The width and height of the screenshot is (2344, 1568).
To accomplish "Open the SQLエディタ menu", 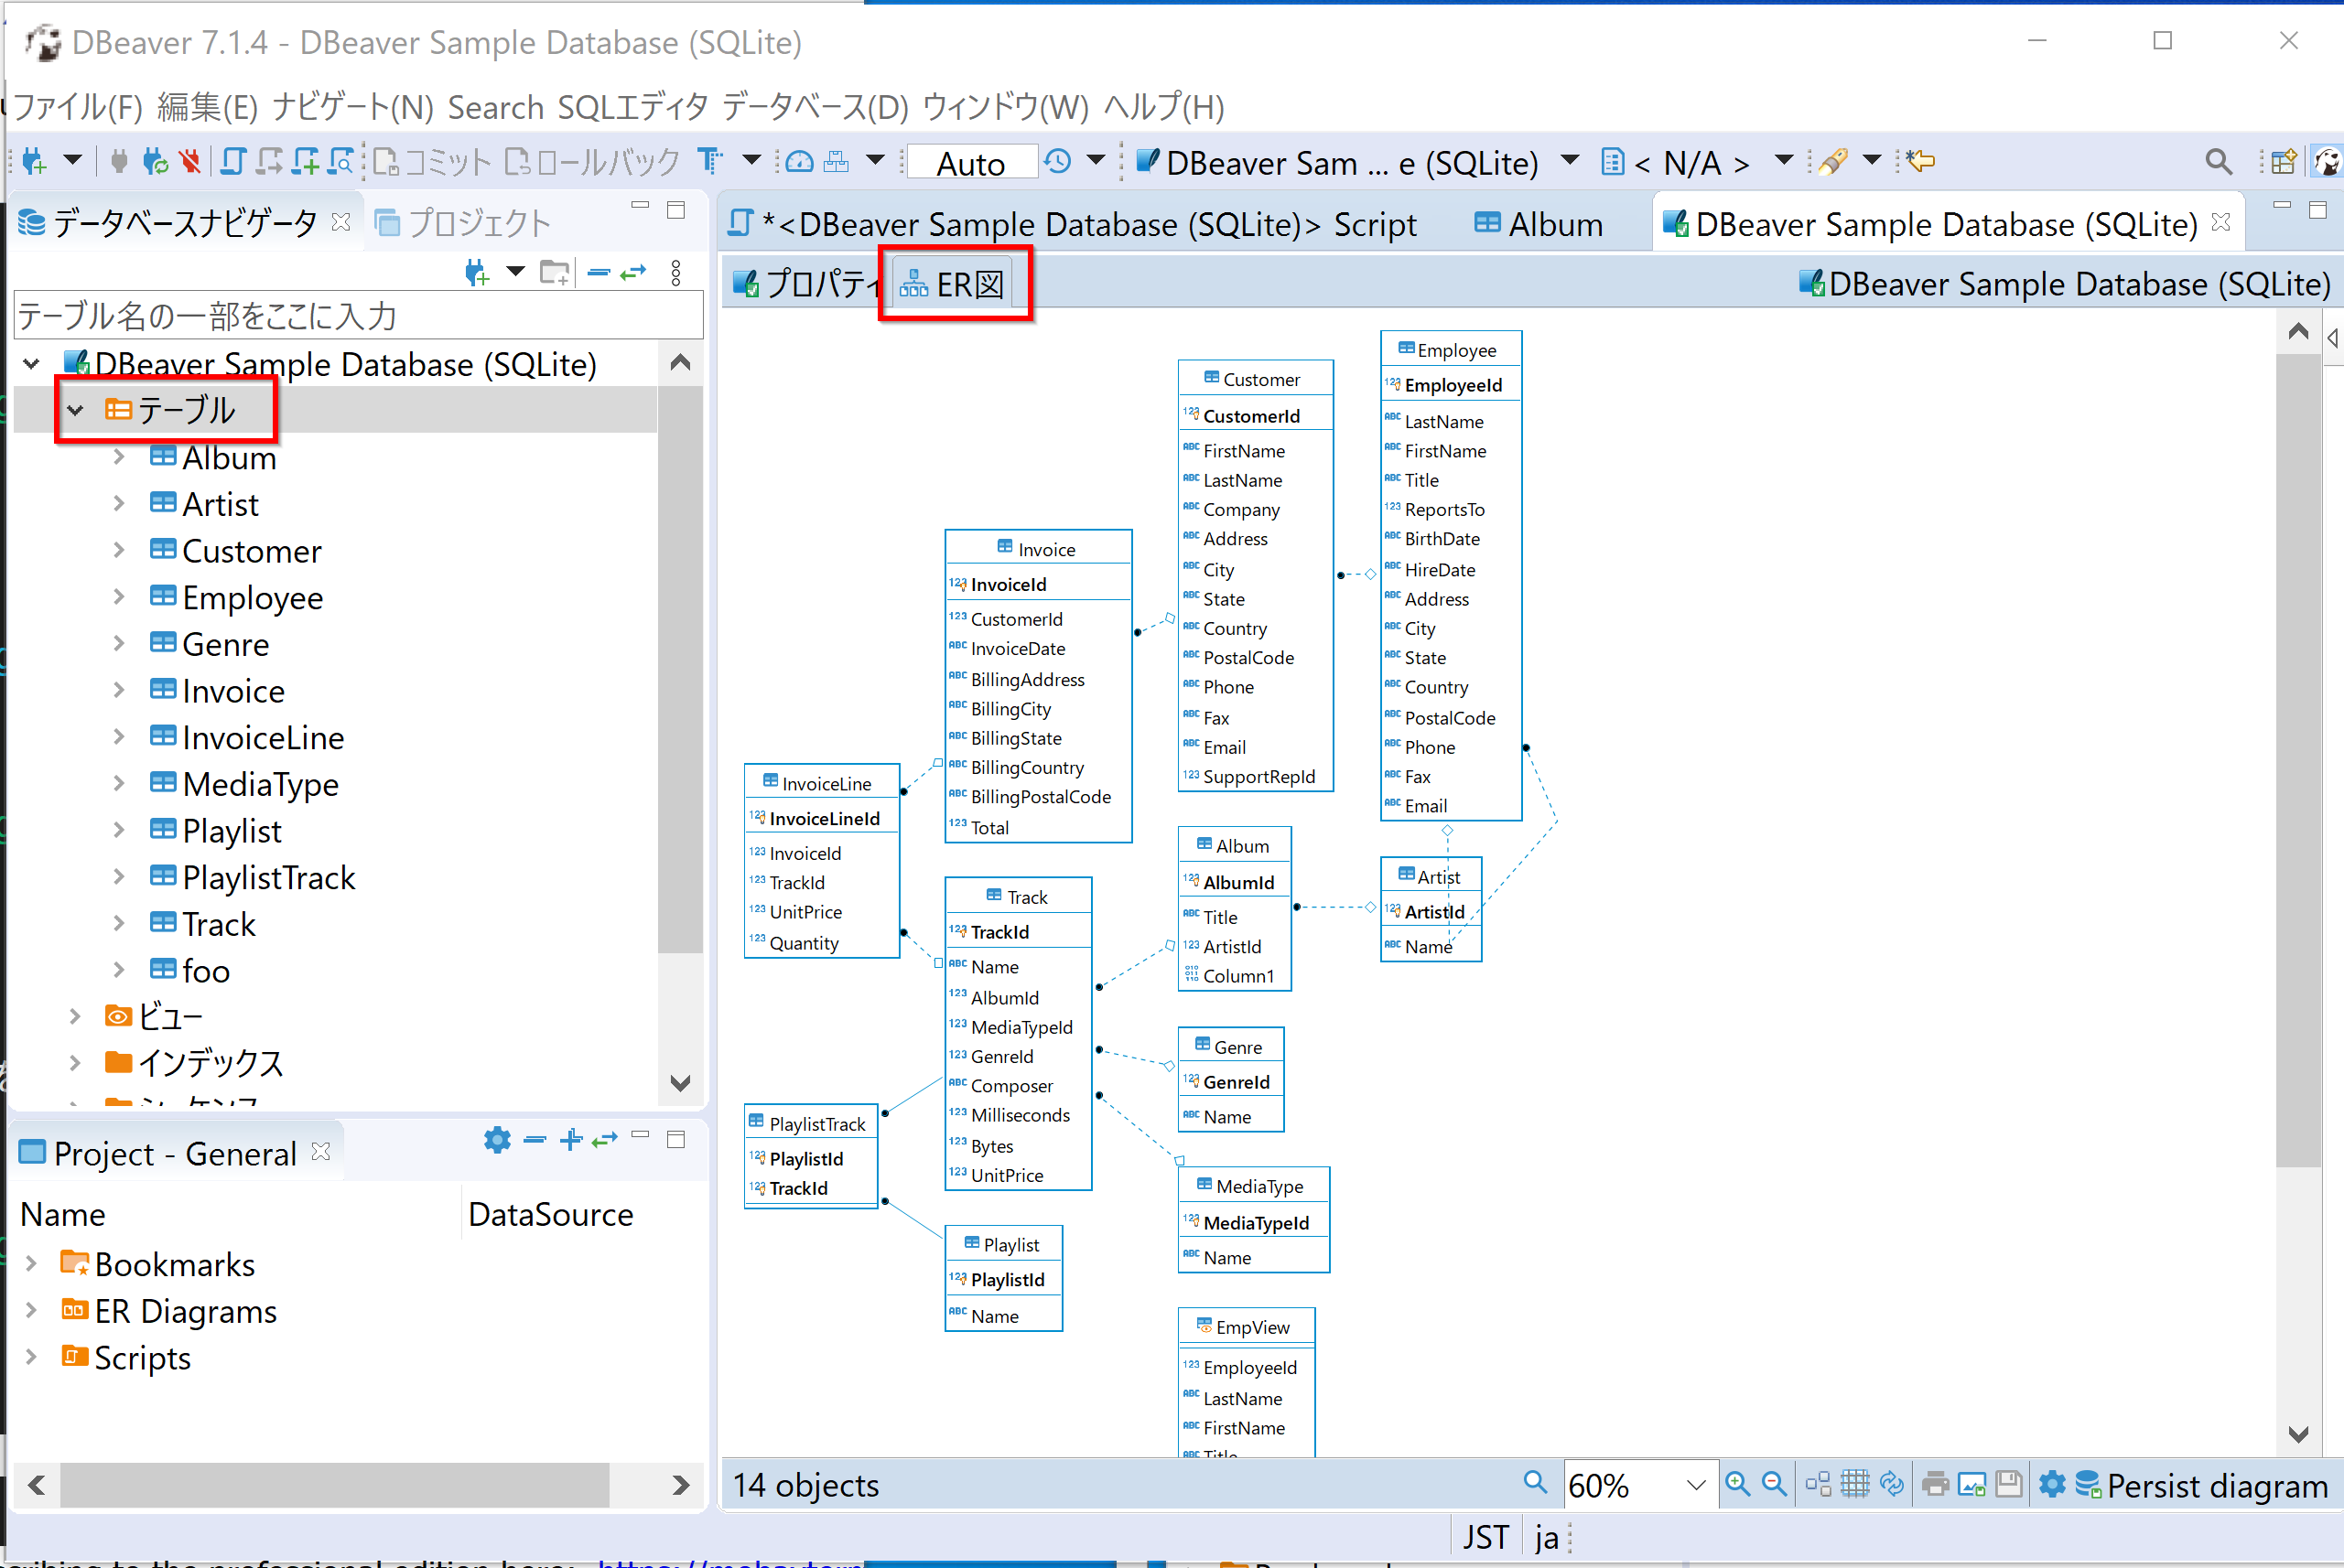I will click(x=632, y=107).
